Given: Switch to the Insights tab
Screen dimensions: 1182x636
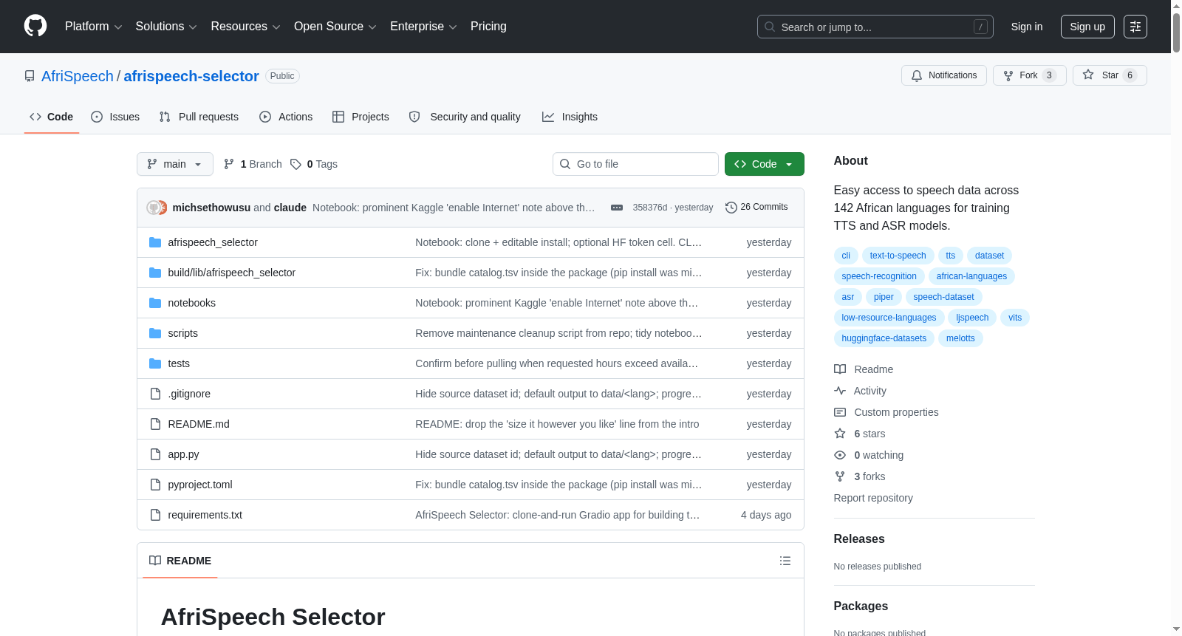Looking at the screenshot, I should (570, 117).
